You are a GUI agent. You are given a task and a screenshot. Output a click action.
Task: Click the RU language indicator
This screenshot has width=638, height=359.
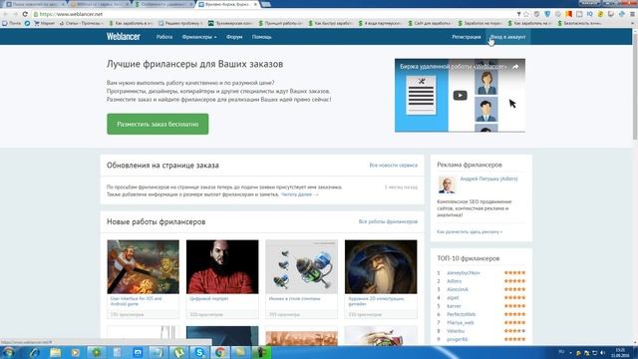pos(562,351)
